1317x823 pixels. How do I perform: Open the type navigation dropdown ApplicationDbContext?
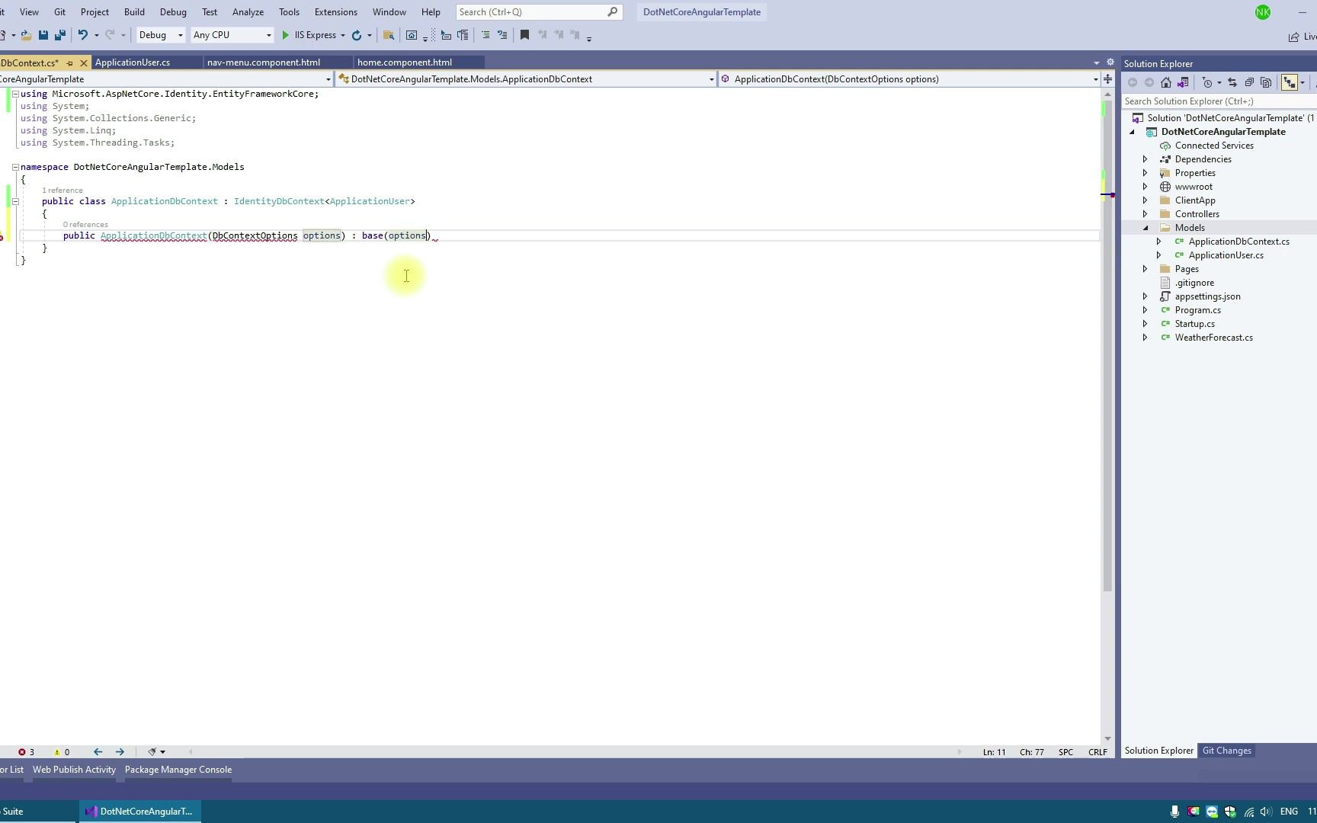tap(526, 79)
